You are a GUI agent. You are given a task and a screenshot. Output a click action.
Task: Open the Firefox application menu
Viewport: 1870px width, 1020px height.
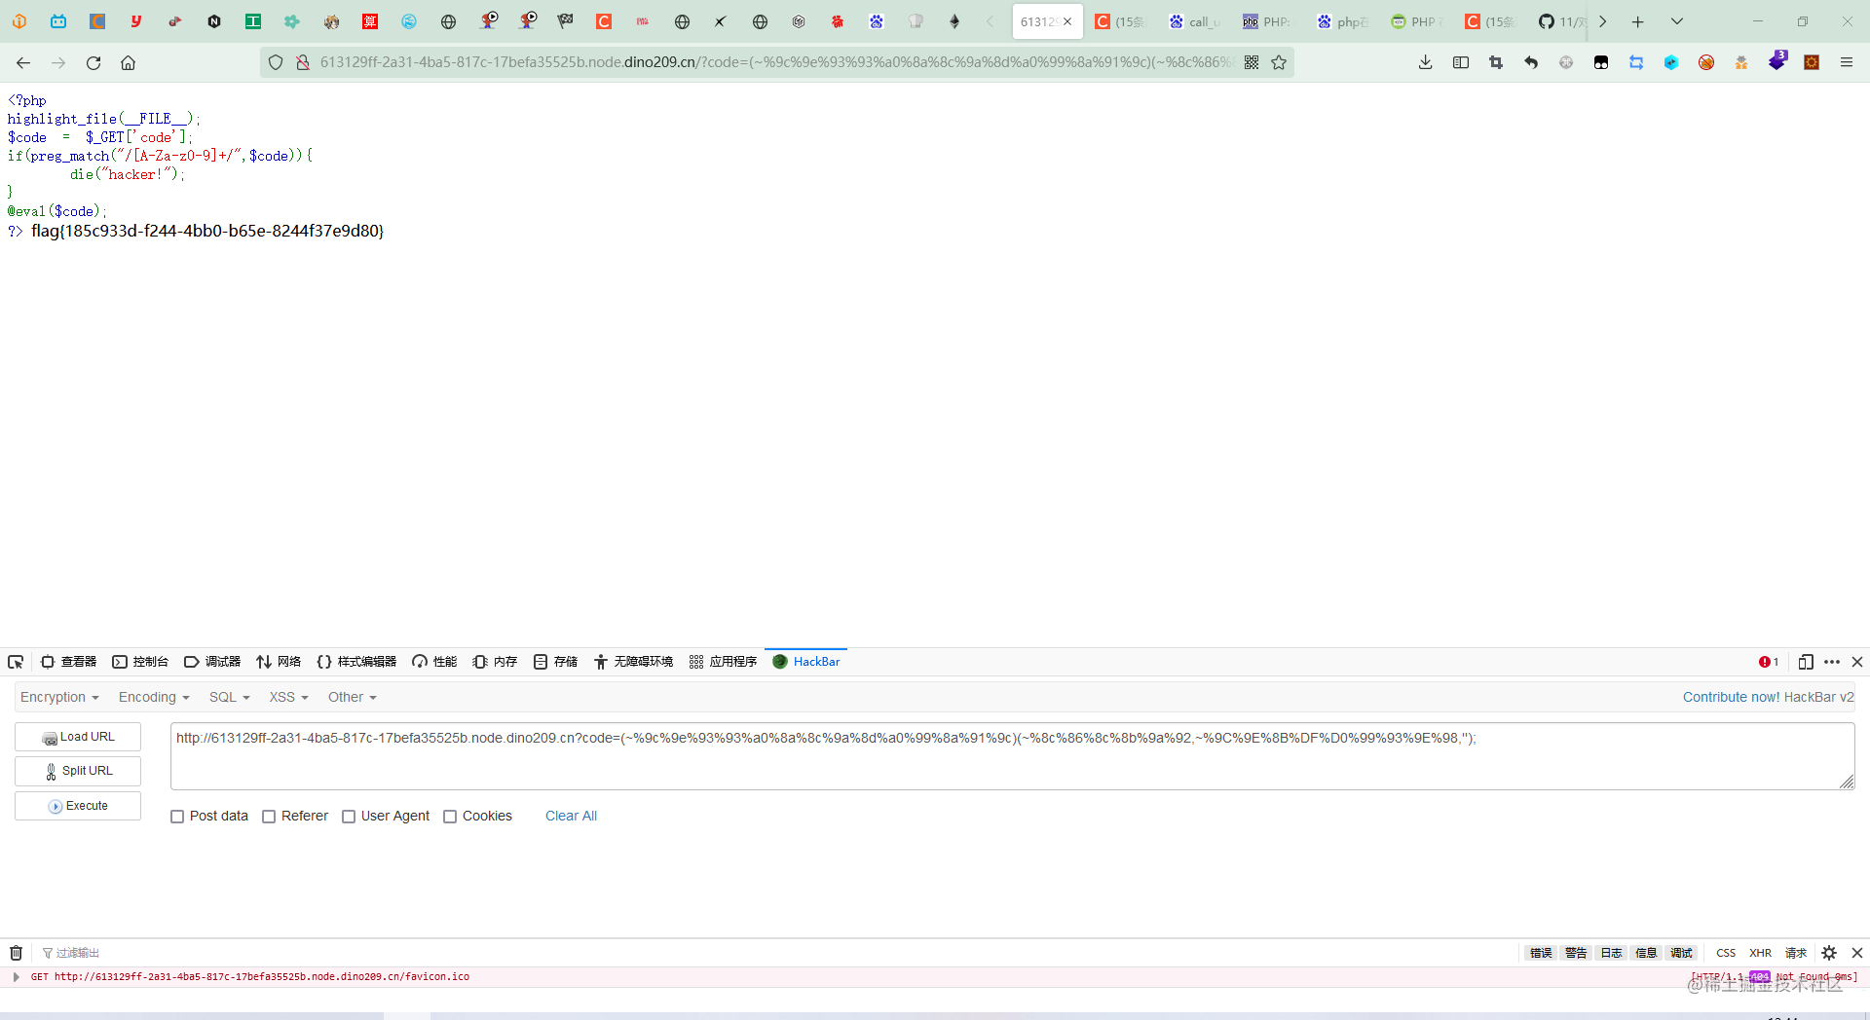1846,62
